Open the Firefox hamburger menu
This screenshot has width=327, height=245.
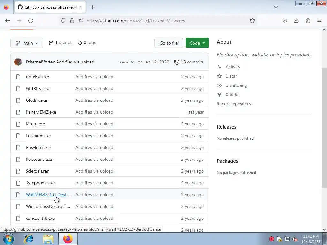(x=319, y=21)
